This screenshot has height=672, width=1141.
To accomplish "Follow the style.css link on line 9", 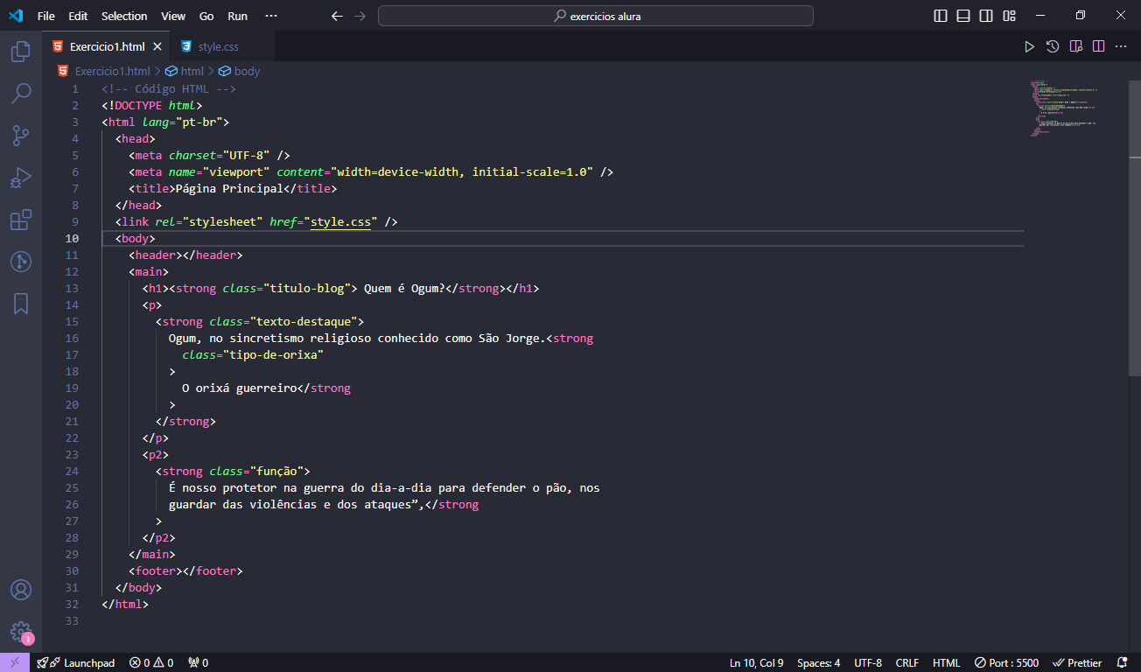I will [340, 221].
